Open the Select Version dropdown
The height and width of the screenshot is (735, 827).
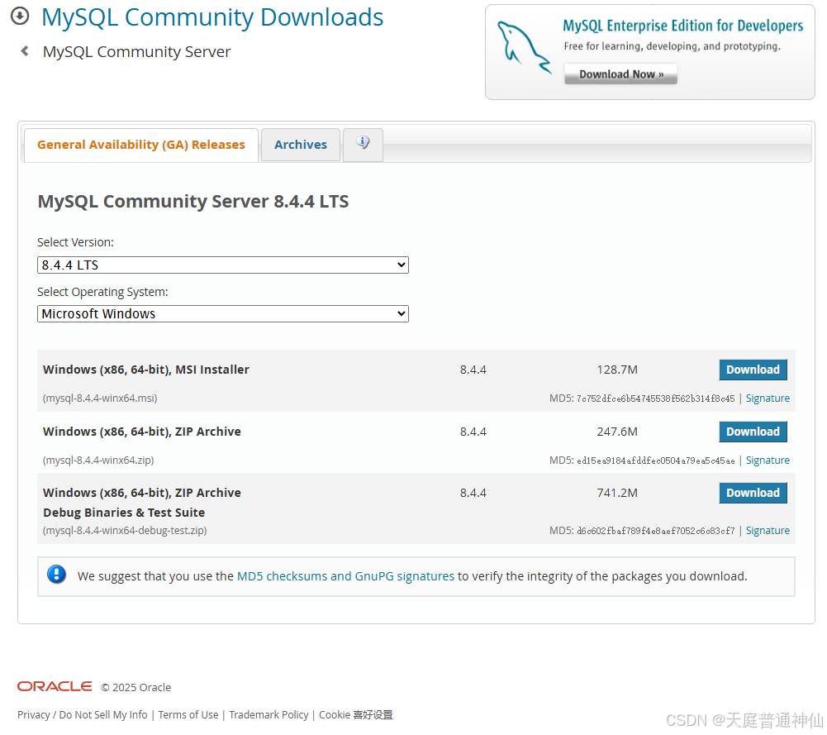(222, 265)
